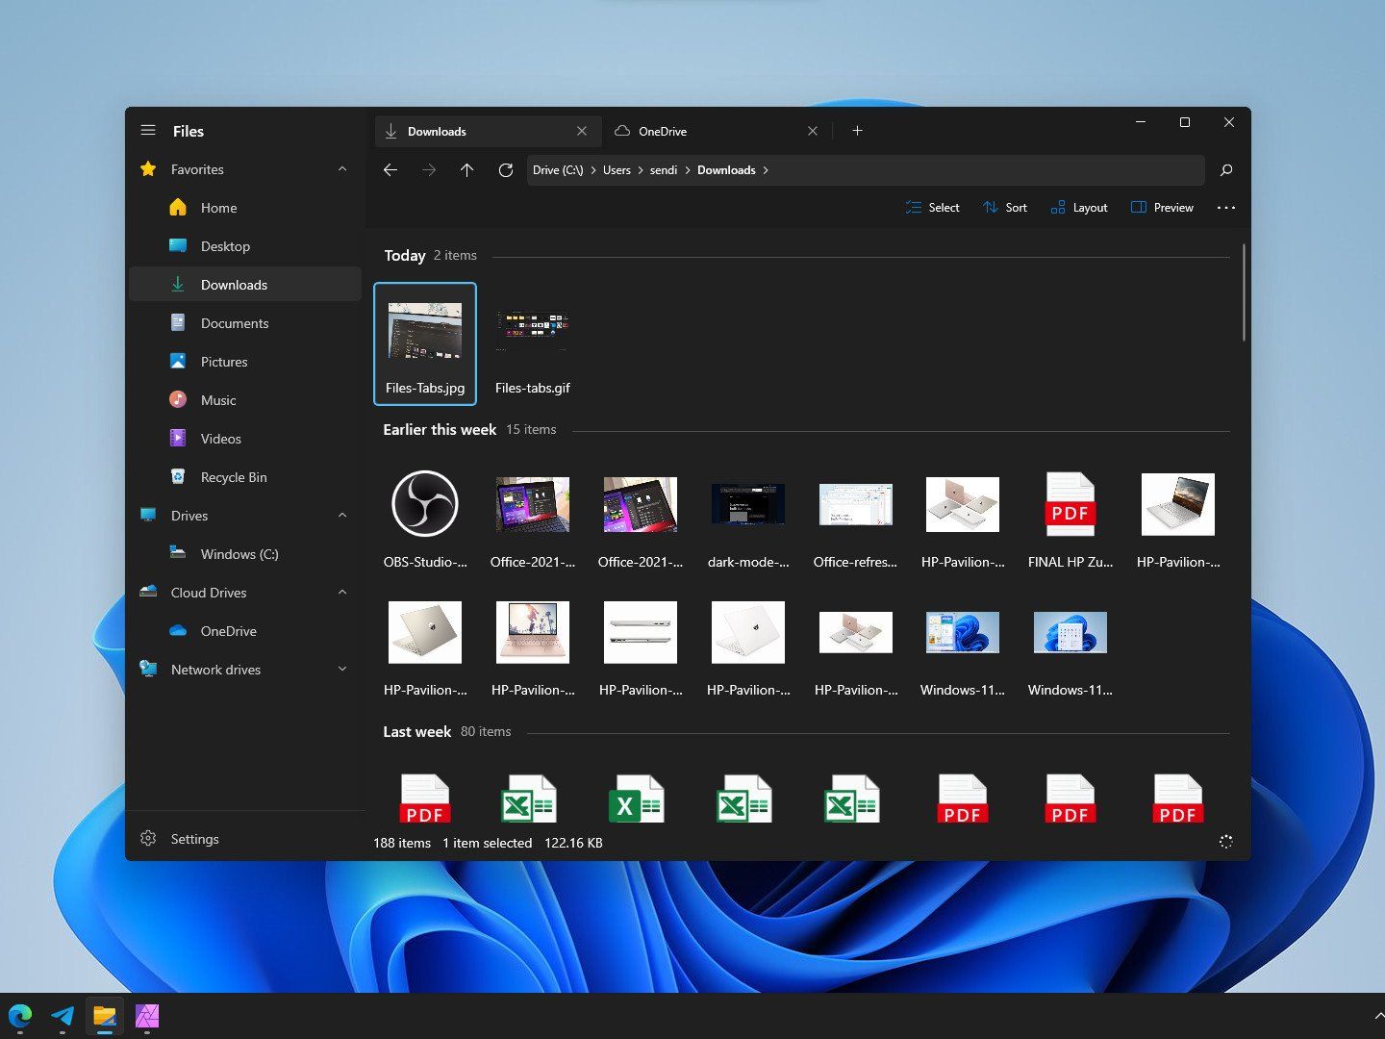Launch Microsoft Edge from the taskbar
This screenshot has height=1039, width=1385.
point(20,1015)
